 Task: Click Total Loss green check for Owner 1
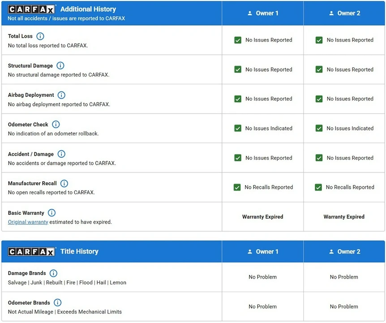(x=238, y=40)
